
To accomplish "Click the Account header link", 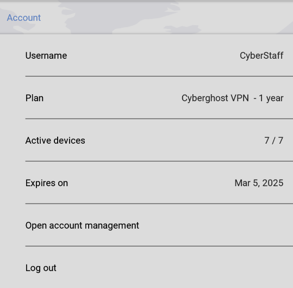I will click(x=24, y=18).
